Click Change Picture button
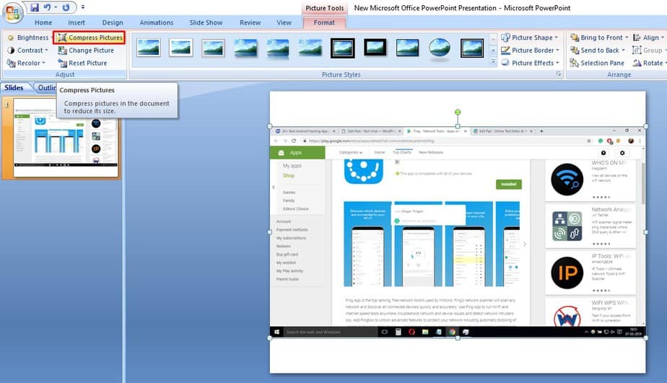The image size is (667, 383). (x=86, y=50)
